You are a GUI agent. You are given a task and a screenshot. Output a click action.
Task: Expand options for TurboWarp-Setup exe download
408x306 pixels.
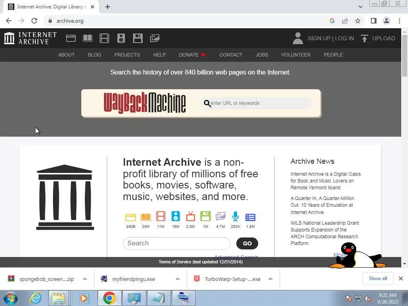(x=271, y=279)
